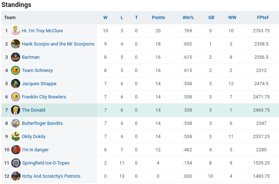
Task: Click The Donald team avatar
Action: coord(15,110)
